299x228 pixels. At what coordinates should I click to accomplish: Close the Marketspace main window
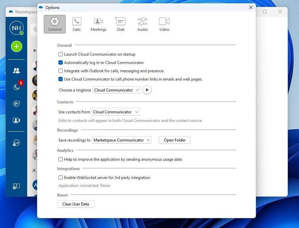(280, 12)
